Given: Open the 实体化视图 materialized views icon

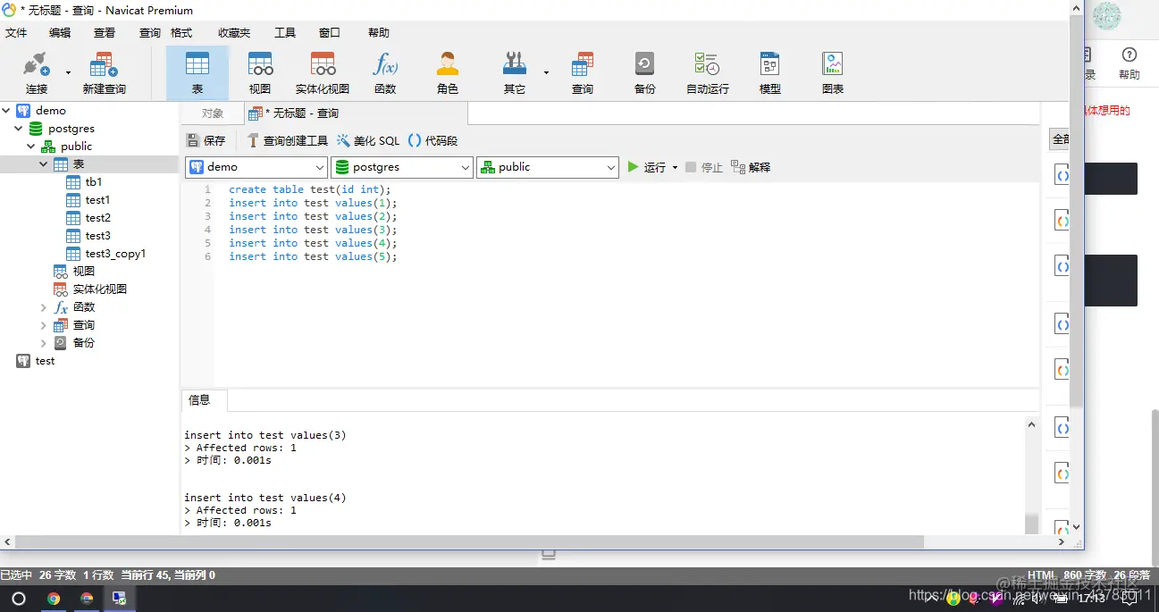Looking at the screenshot, I should coord(323,73).
